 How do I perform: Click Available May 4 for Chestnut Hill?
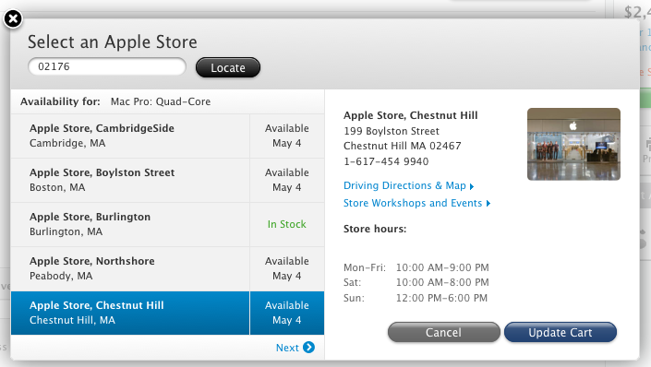(287, 314)
